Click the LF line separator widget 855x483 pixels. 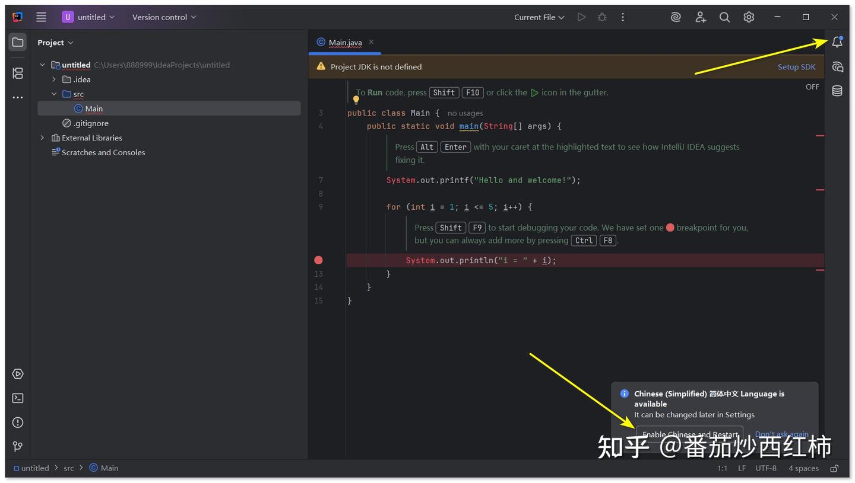(x=742, y=468)
